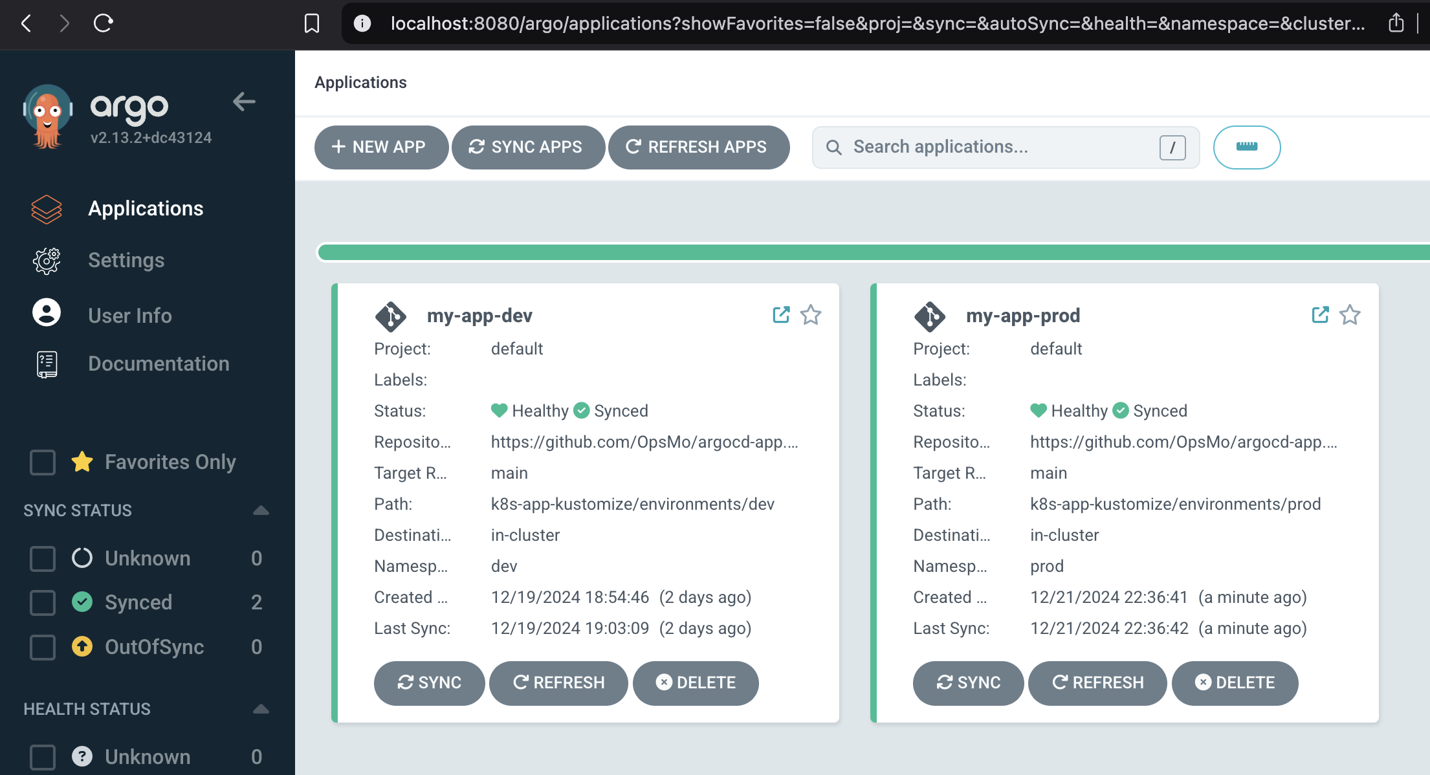1430x775 pixels.
Task: Favorite my-app-prod with the star icon
Action: click(1350, 315)
